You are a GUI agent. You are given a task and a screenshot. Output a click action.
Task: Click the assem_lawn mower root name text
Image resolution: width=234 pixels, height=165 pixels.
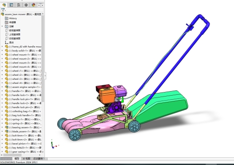pos(15,14)
